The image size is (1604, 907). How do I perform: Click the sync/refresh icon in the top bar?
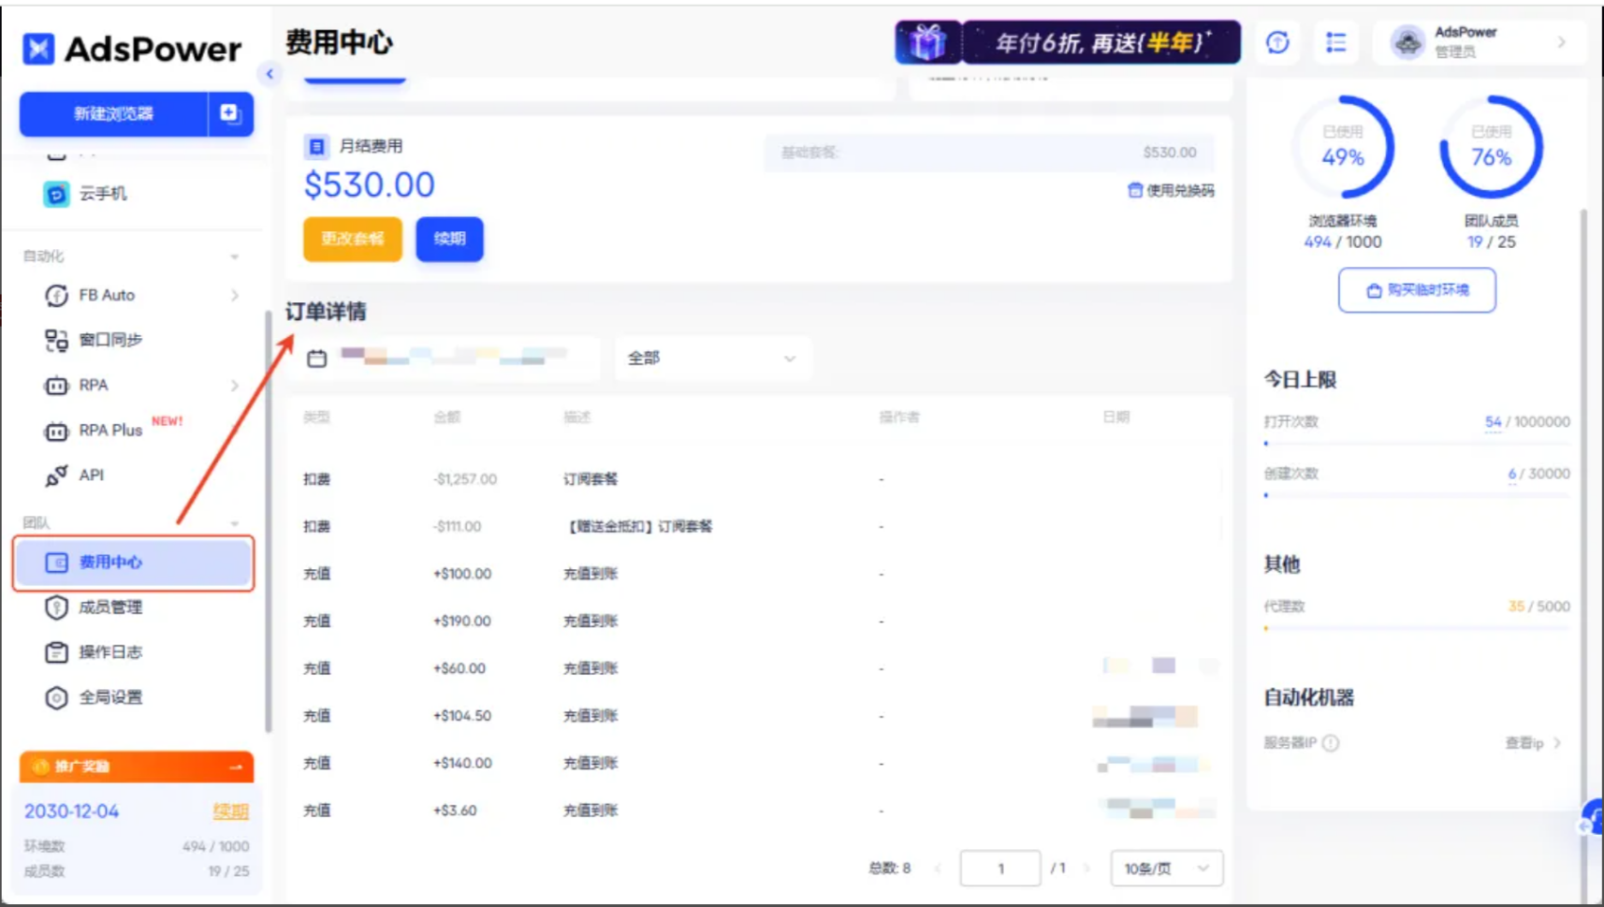1277,42
